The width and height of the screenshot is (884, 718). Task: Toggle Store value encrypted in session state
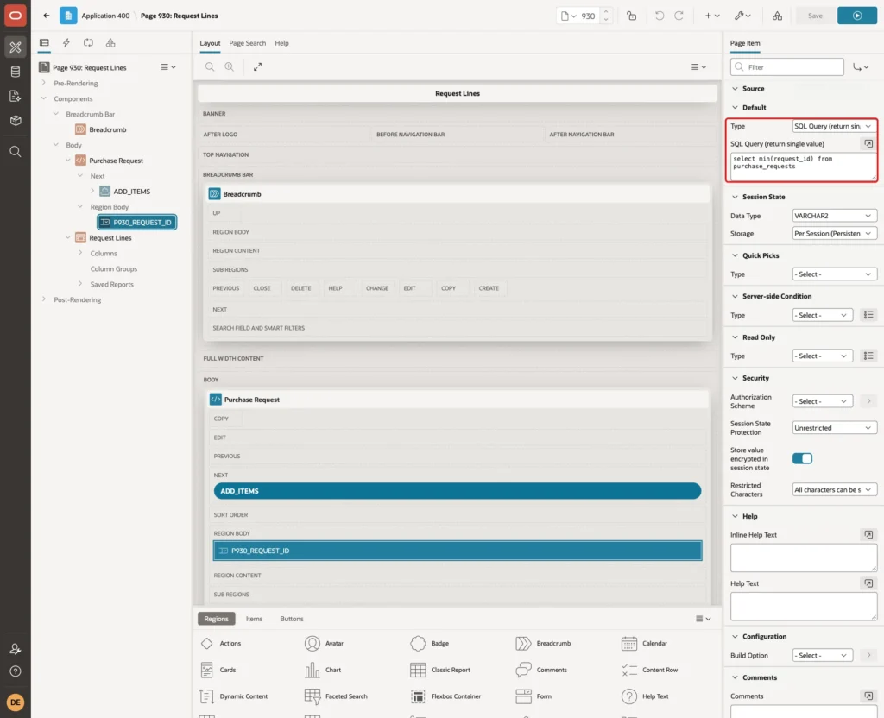[x=802, y=458]
